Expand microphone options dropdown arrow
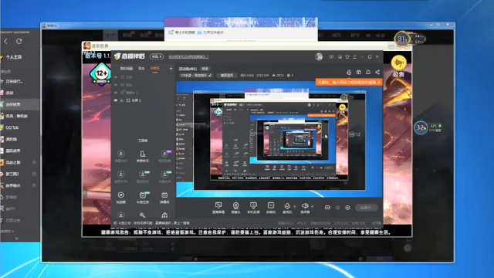494x278 pixels. click(x=295, y=207)
